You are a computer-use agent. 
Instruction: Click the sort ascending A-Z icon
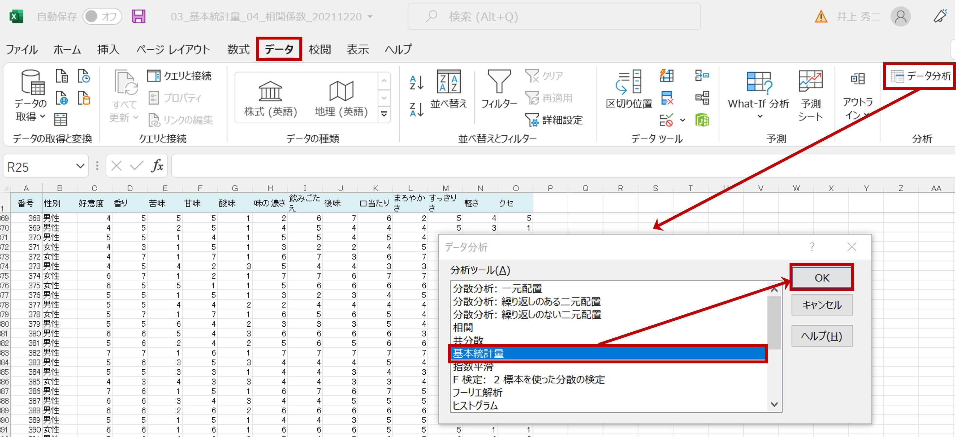click(x=416, y=82)
